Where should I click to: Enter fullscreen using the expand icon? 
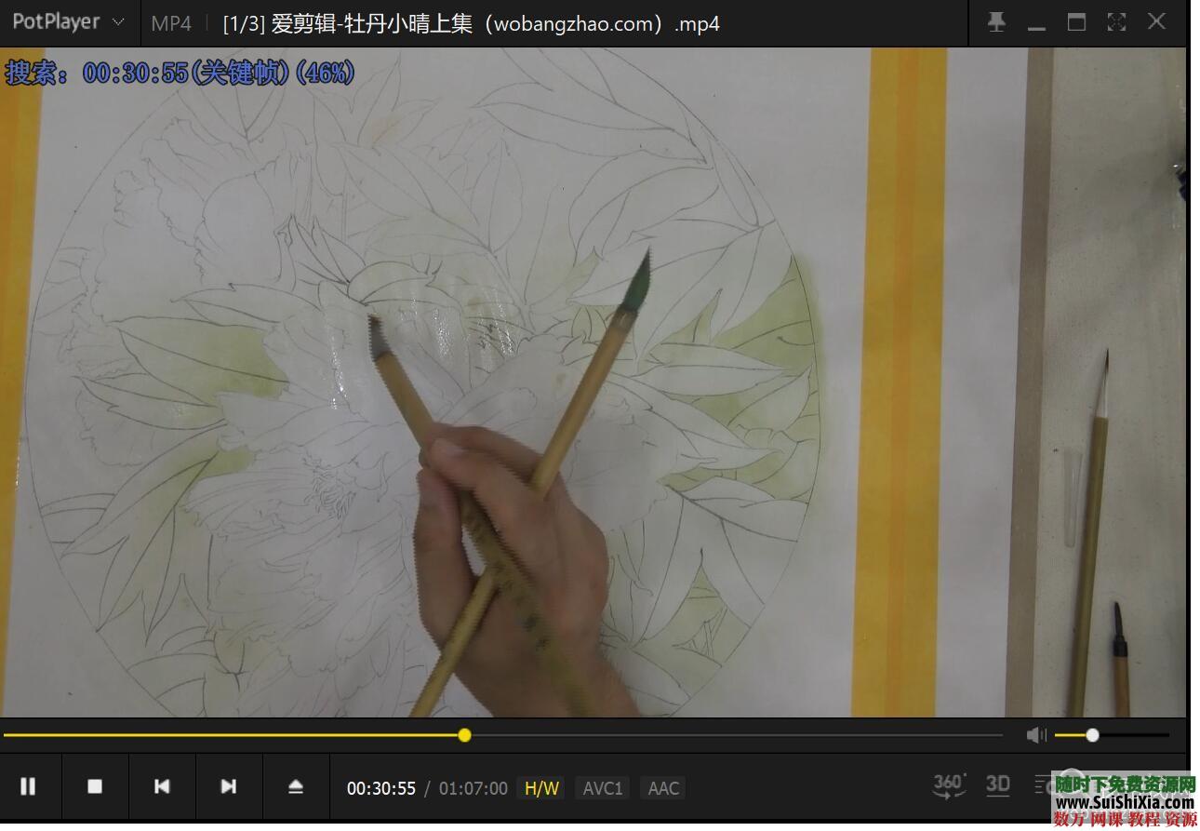click(1115, 21)
